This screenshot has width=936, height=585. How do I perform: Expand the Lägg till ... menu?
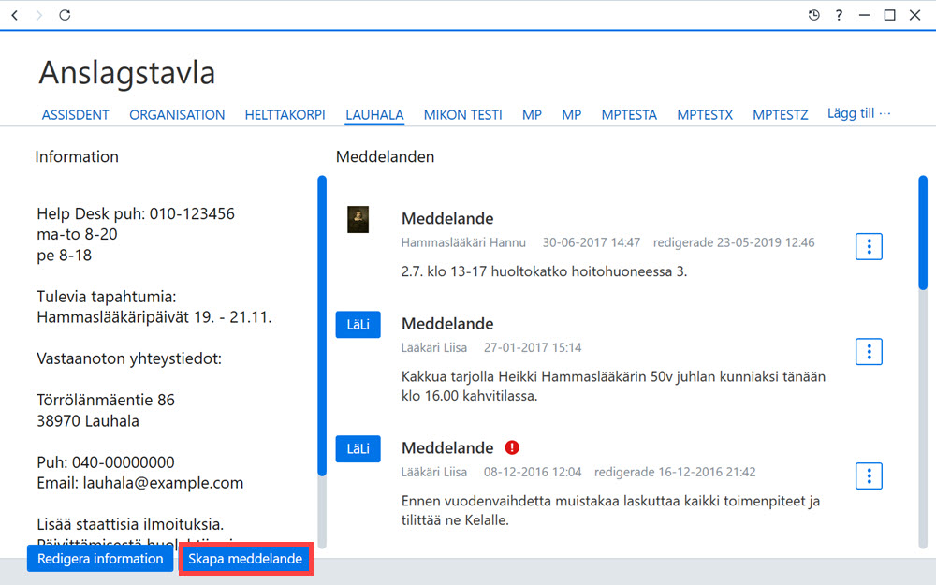click(x=858, y=113)
